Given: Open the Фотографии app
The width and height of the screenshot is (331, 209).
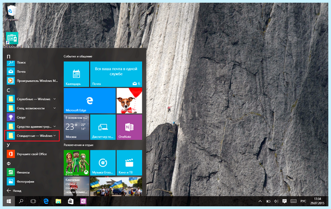Looking at the screenshot, I should pos(31,181).
